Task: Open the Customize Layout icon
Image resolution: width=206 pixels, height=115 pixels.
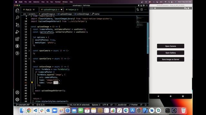Action: (x=147, y=5)
